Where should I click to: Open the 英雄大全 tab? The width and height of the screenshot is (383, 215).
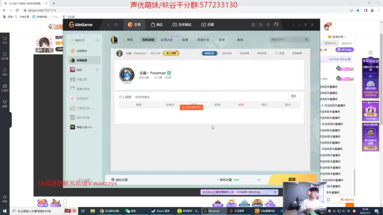203,40
